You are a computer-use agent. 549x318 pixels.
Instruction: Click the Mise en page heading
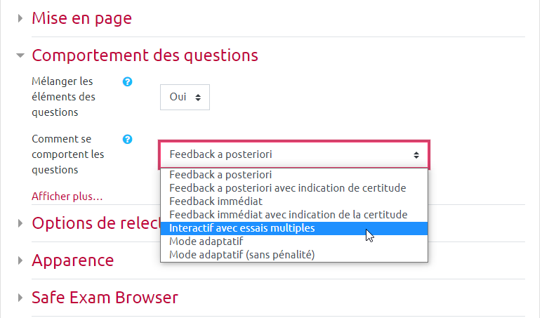point(81,19)
